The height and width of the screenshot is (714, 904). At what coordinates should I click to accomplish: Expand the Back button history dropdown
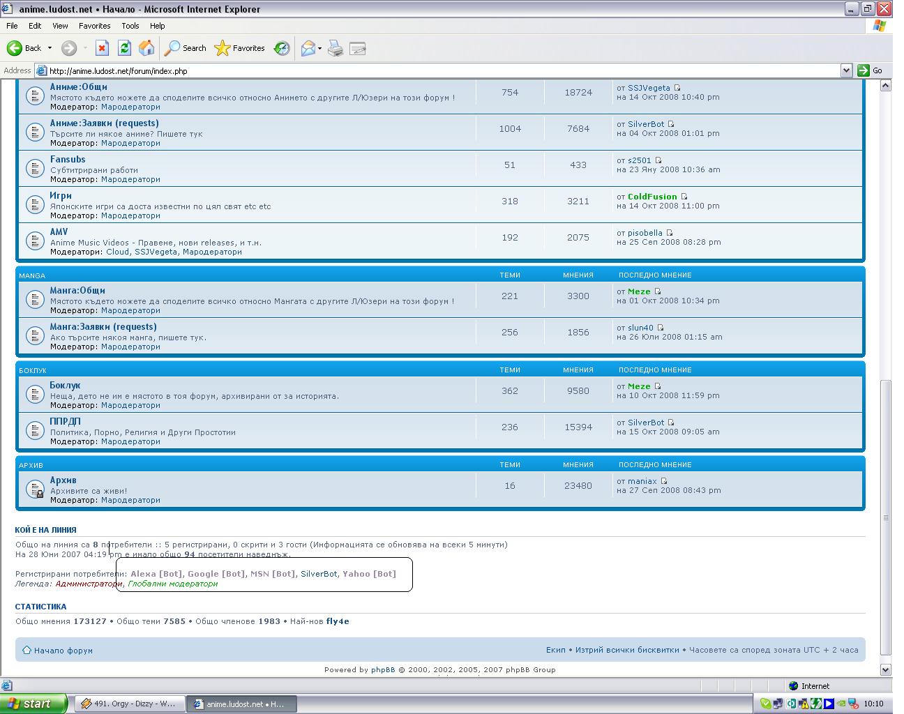click(50, 48)
